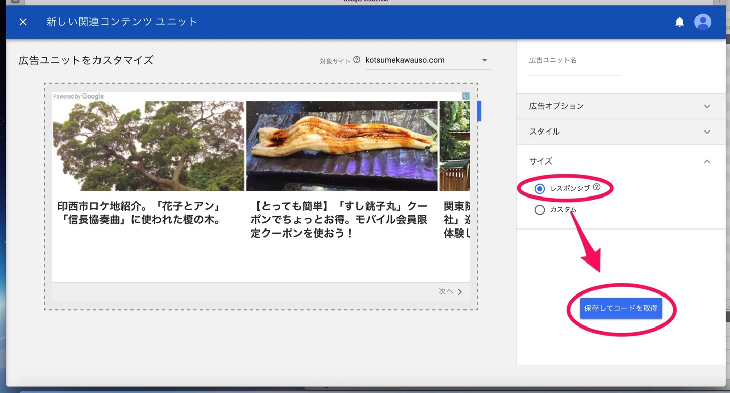
Task: Select the レスポンシブ size radio button
Action: tap(540, 189)
